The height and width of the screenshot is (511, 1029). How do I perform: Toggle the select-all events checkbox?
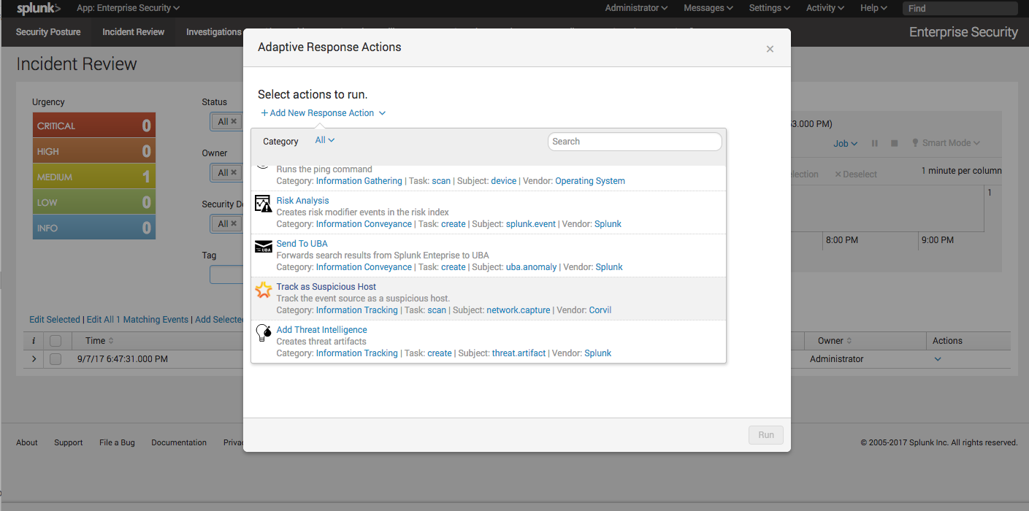tap(56, 341)
